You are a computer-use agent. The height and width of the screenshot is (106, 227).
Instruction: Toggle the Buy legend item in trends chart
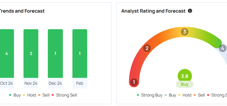pyautogui.click(x=15, y=95)
